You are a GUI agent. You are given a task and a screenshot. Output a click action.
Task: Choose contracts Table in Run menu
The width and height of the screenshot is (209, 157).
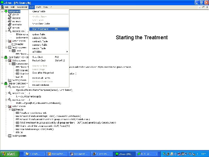(x=49, y=41)
